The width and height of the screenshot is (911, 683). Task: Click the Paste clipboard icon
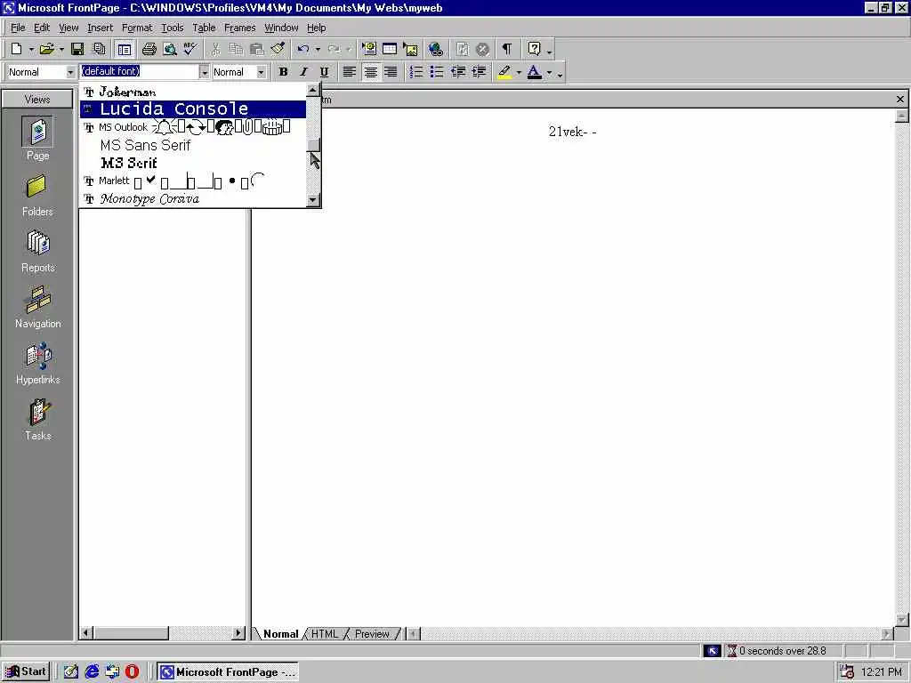tap(257, 50)
